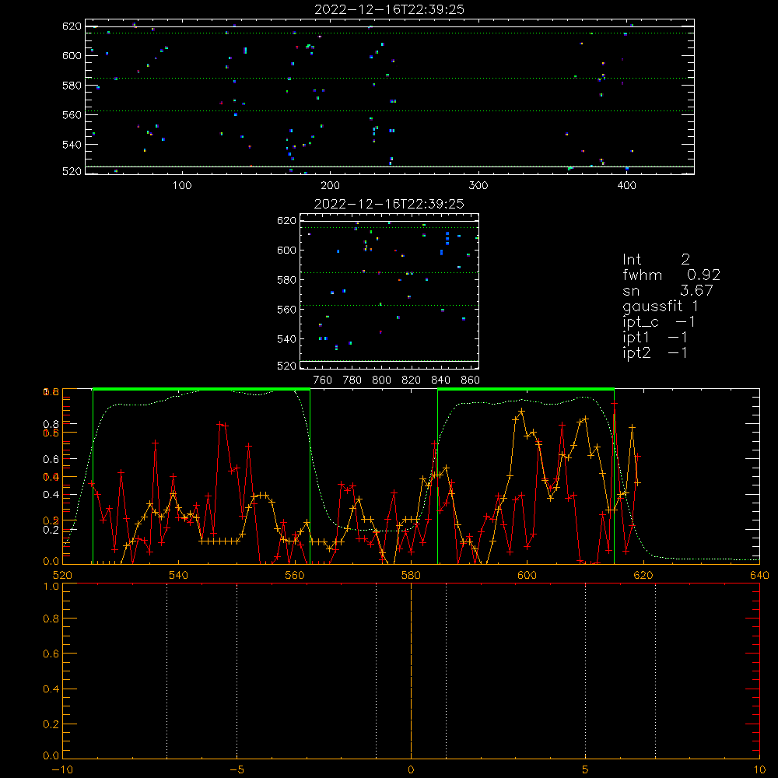This screenshot has height=778, width=778.
Task: Select x-axis label "400" on the wide scatter panel
Action: [626, 186]
